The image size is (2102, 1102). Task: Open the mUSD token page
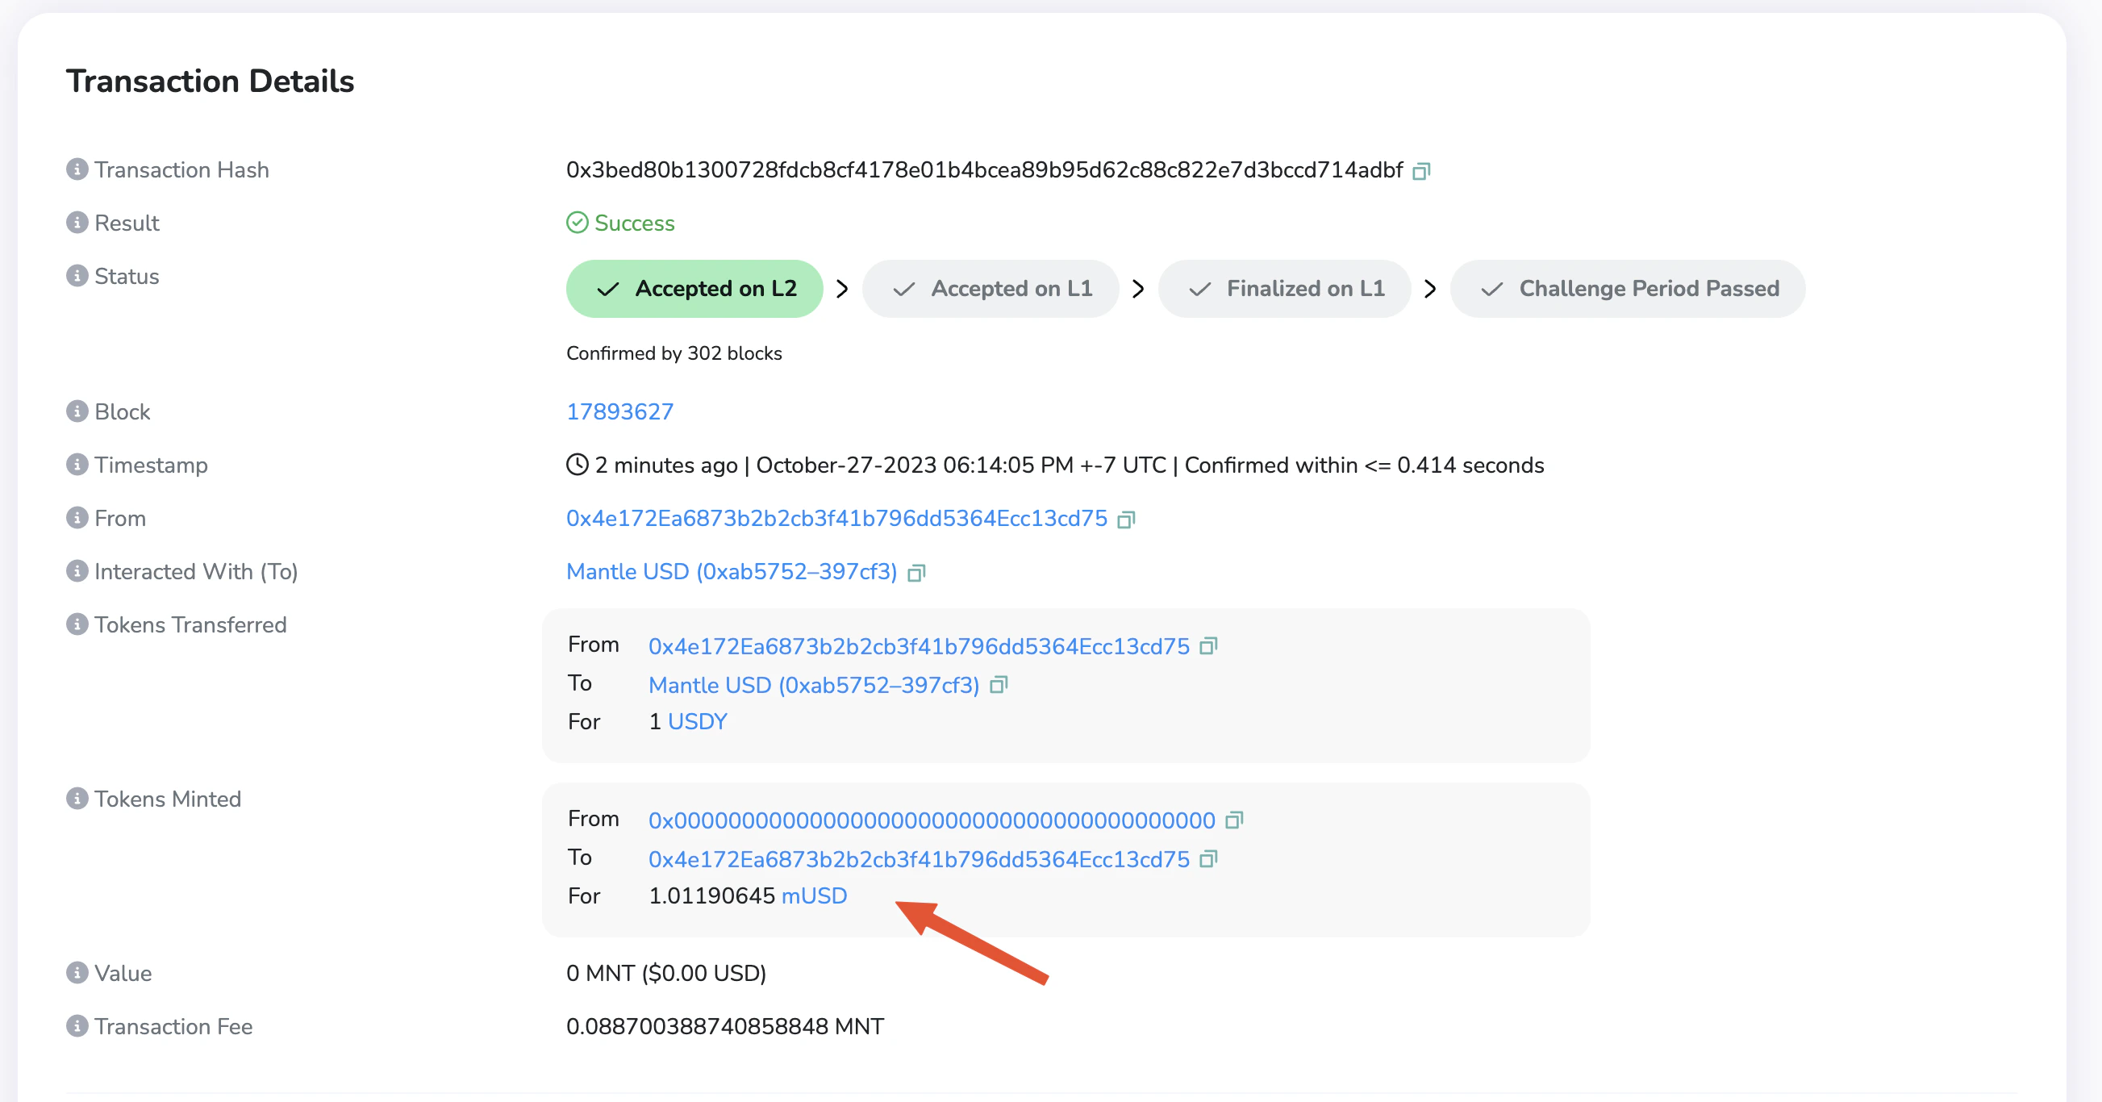814,895
